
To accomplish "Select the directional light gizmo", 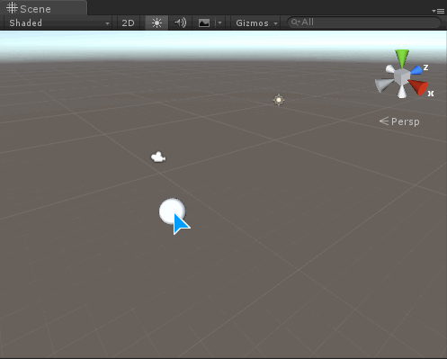I will tap(279, 100).
